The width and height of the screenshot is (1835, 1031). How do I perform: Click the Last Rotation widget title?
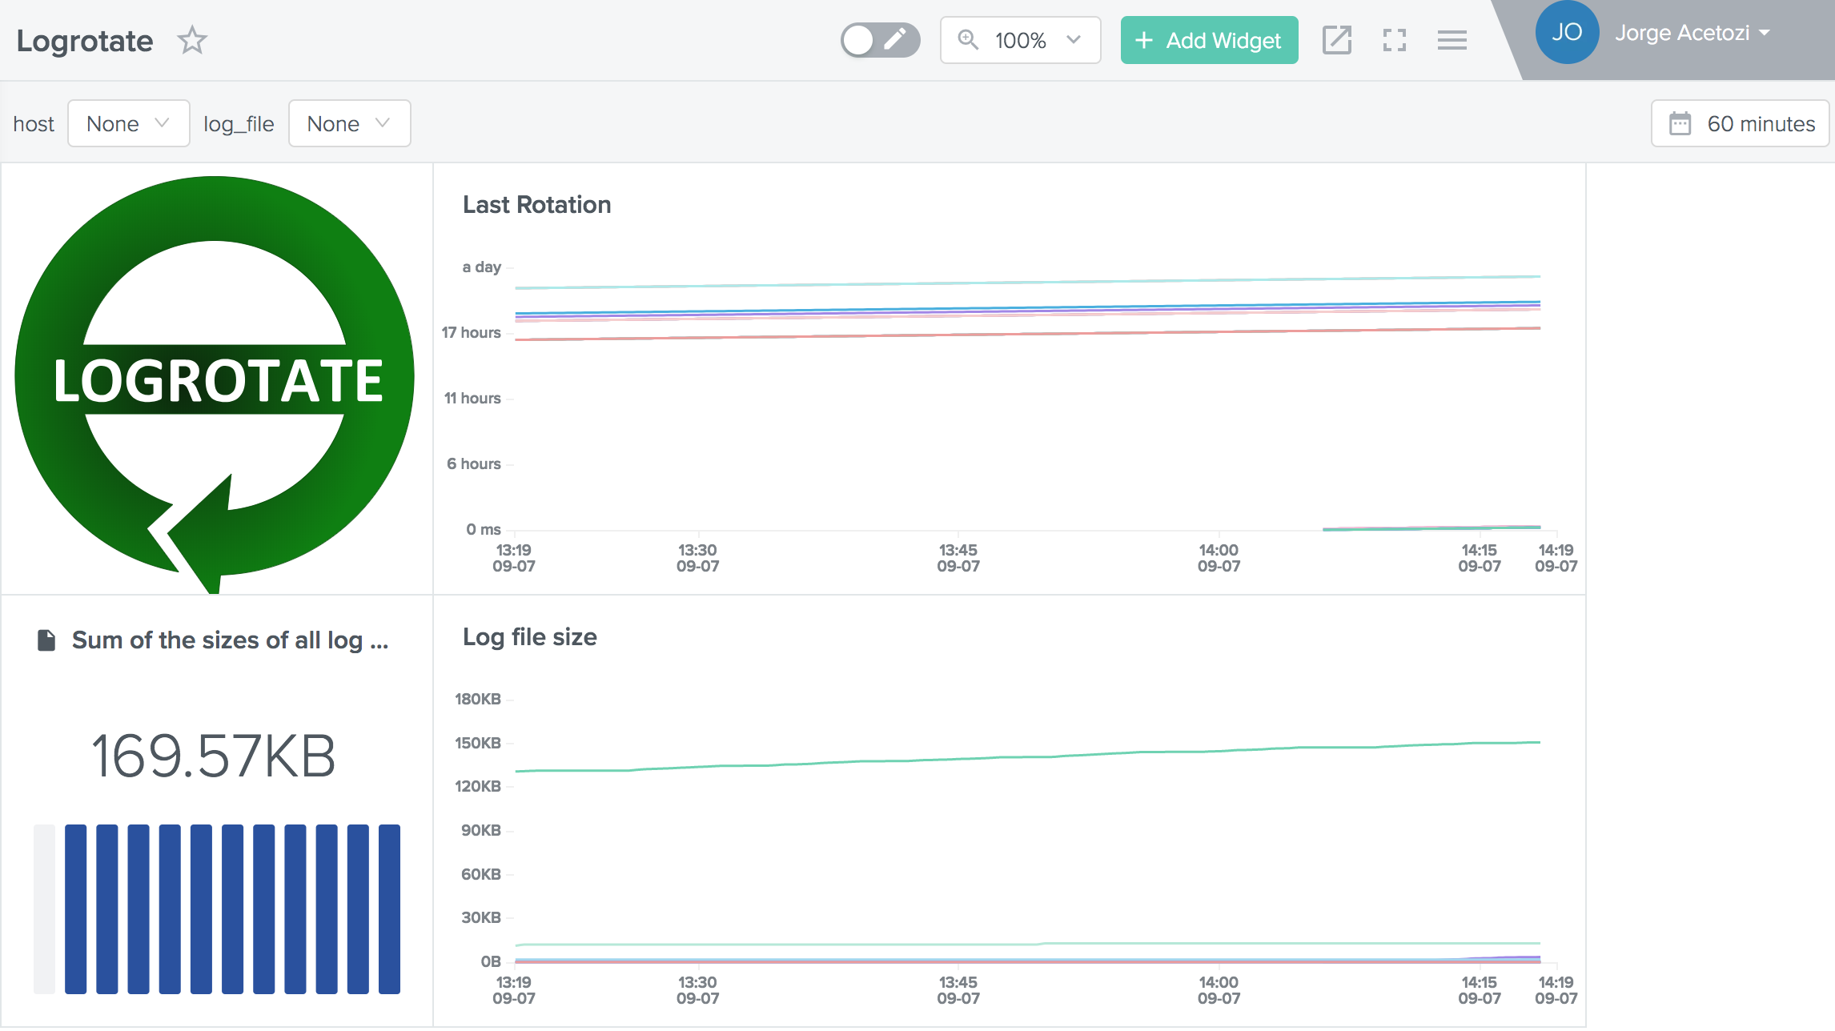click(x=536, y=205)
